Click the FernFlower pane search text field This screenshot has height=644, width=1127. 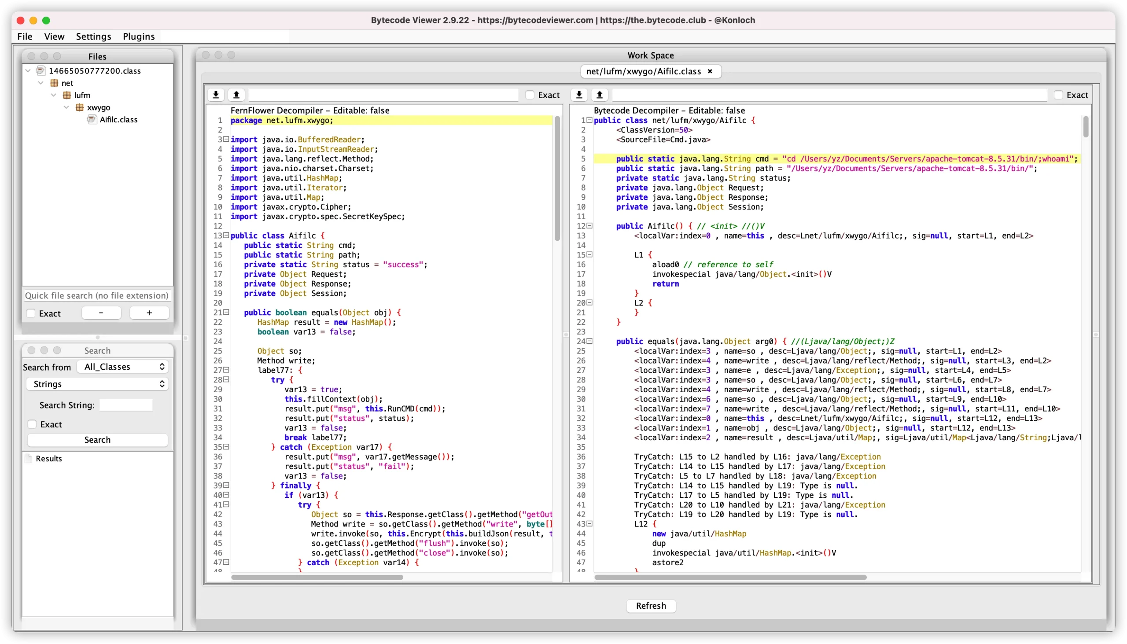383,95
